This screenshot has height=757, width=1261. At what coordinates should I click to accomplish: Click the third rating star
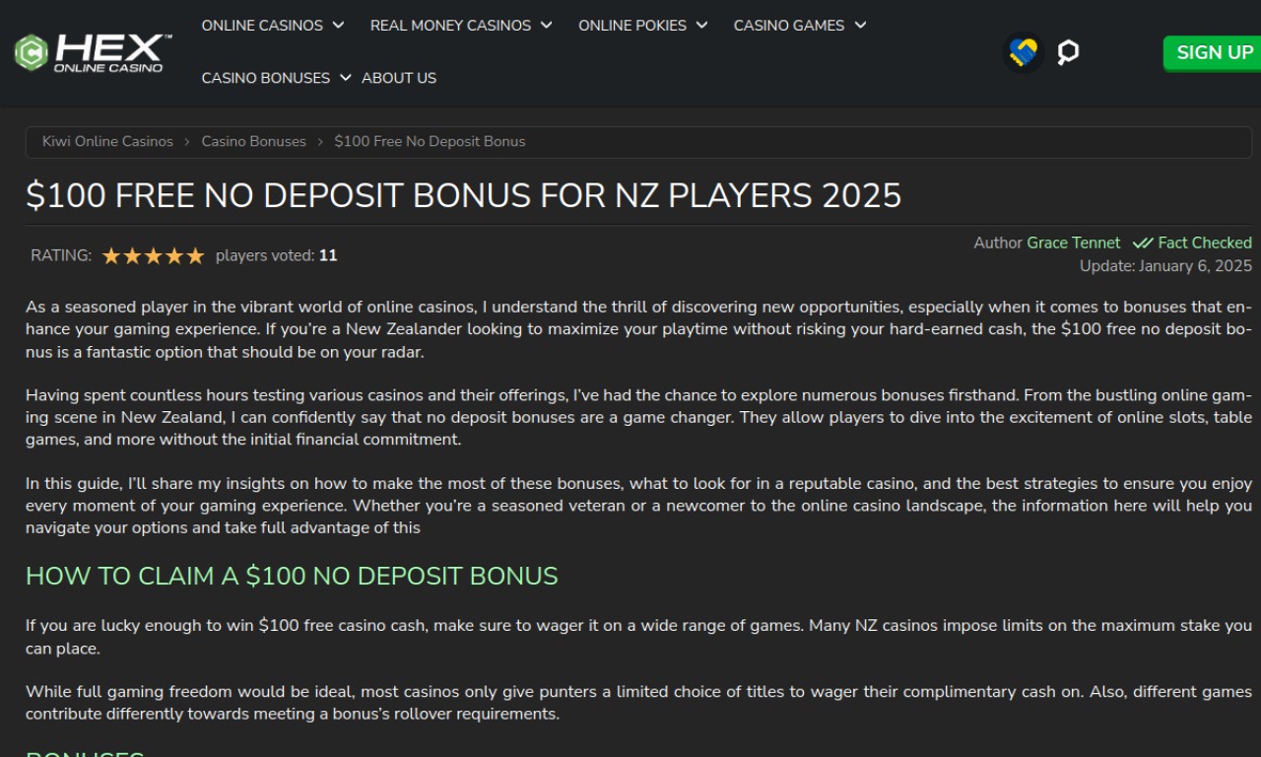[154, 256]
